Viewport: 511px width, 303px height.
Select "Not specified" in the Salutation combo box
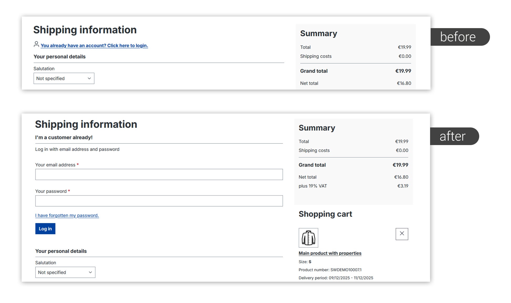[x=64, y=78]
